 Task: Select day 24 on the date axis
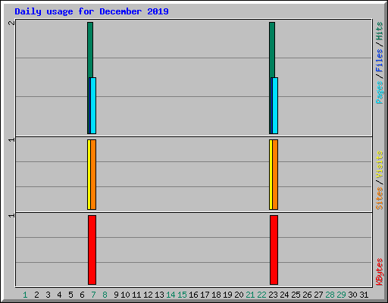(x=284, y=295)
